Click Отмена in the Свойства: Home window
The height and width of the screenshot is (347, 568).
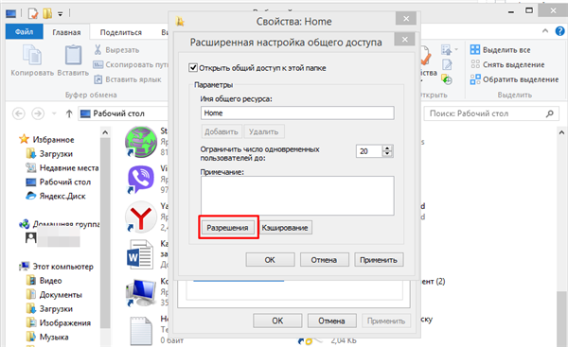(x=332, y=321)
